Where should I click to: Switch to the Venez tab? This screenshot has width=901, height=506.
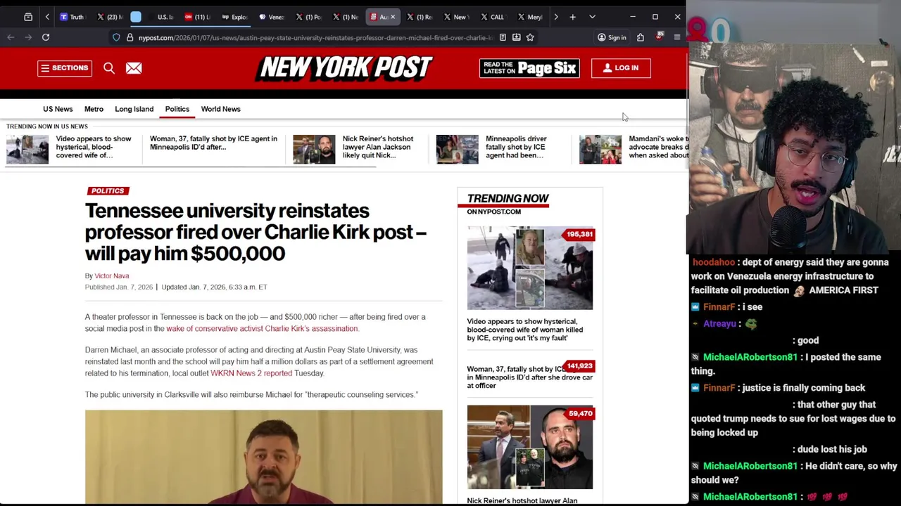pos(271,17)
